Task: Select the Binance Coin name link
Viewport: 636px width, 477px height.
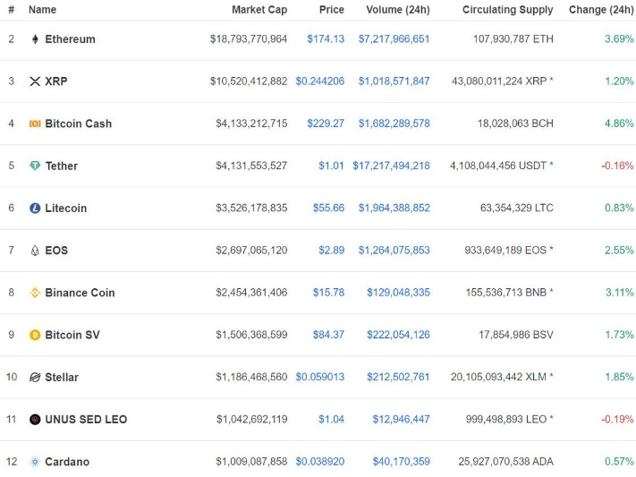Action: (80, 293)
